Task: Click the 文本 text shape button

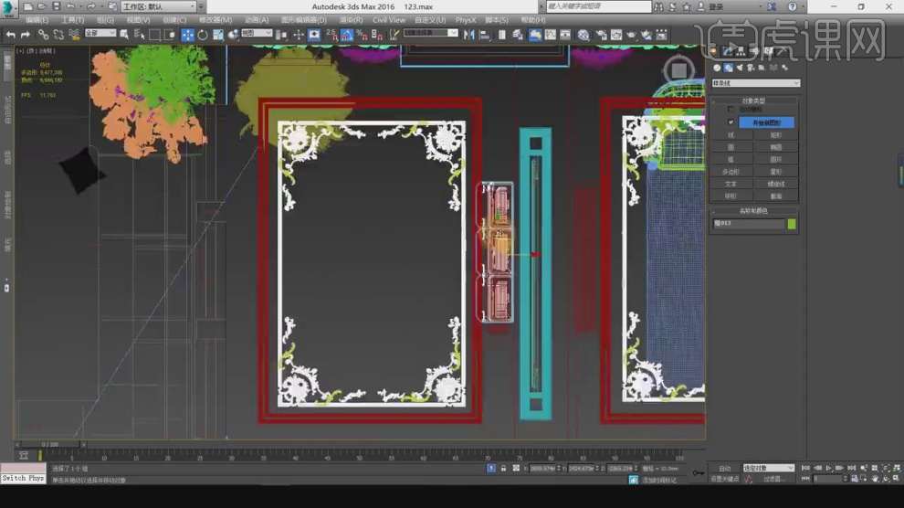Action: (x=731, y=184)
